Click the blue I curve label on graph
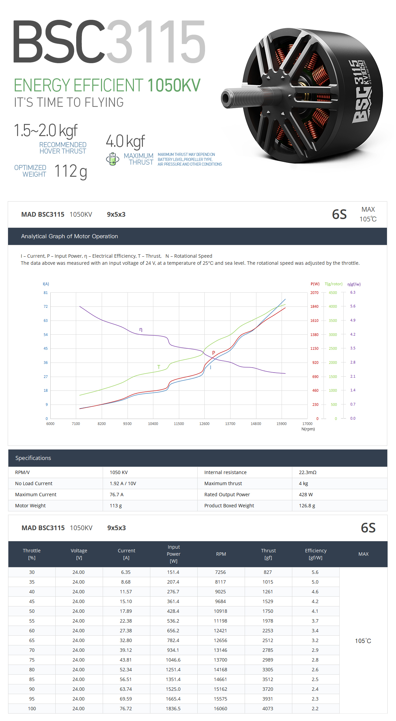396x721 pixels. [210, 368]
